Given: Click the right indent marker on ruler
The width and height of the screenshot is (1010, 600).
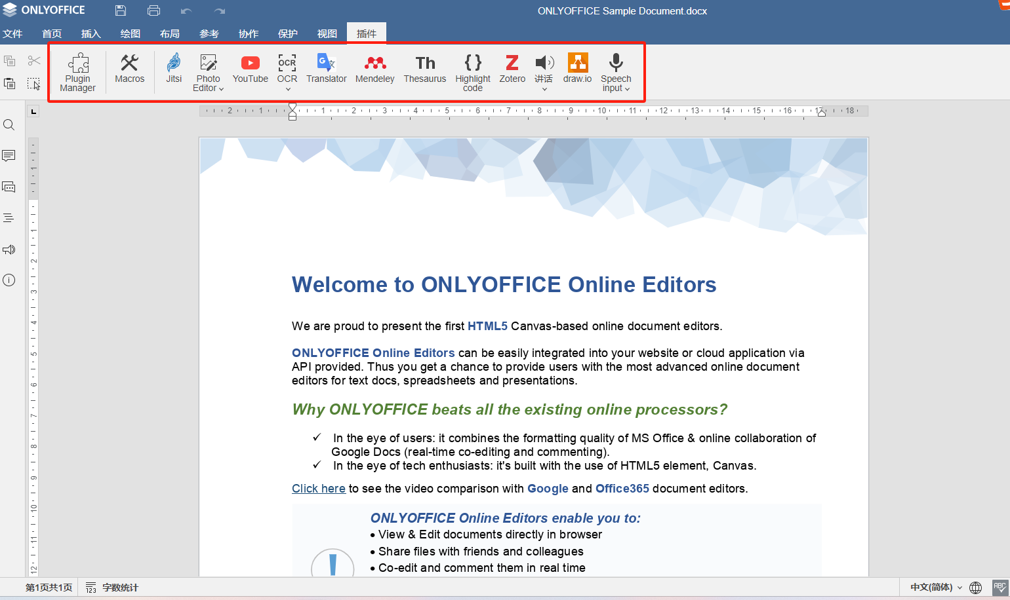Looking at the screenshot, I should click(821, 113).
